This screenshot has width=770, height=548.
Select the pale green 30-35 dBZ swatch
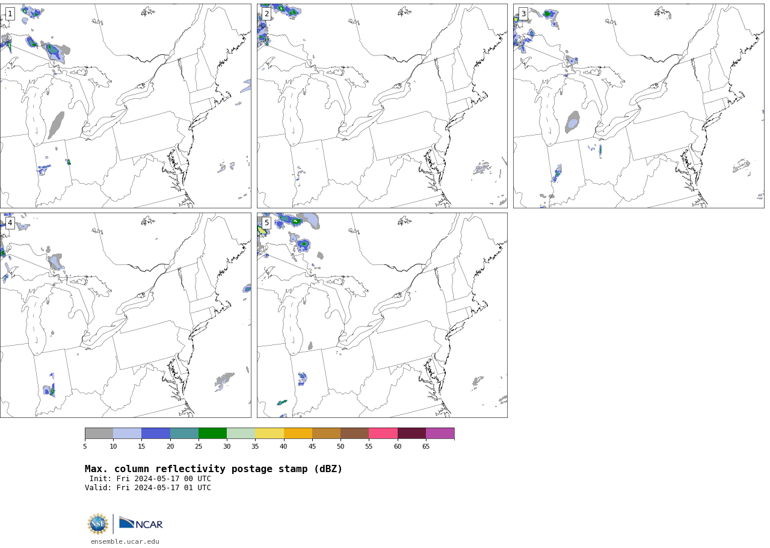[x=241, y=434]
